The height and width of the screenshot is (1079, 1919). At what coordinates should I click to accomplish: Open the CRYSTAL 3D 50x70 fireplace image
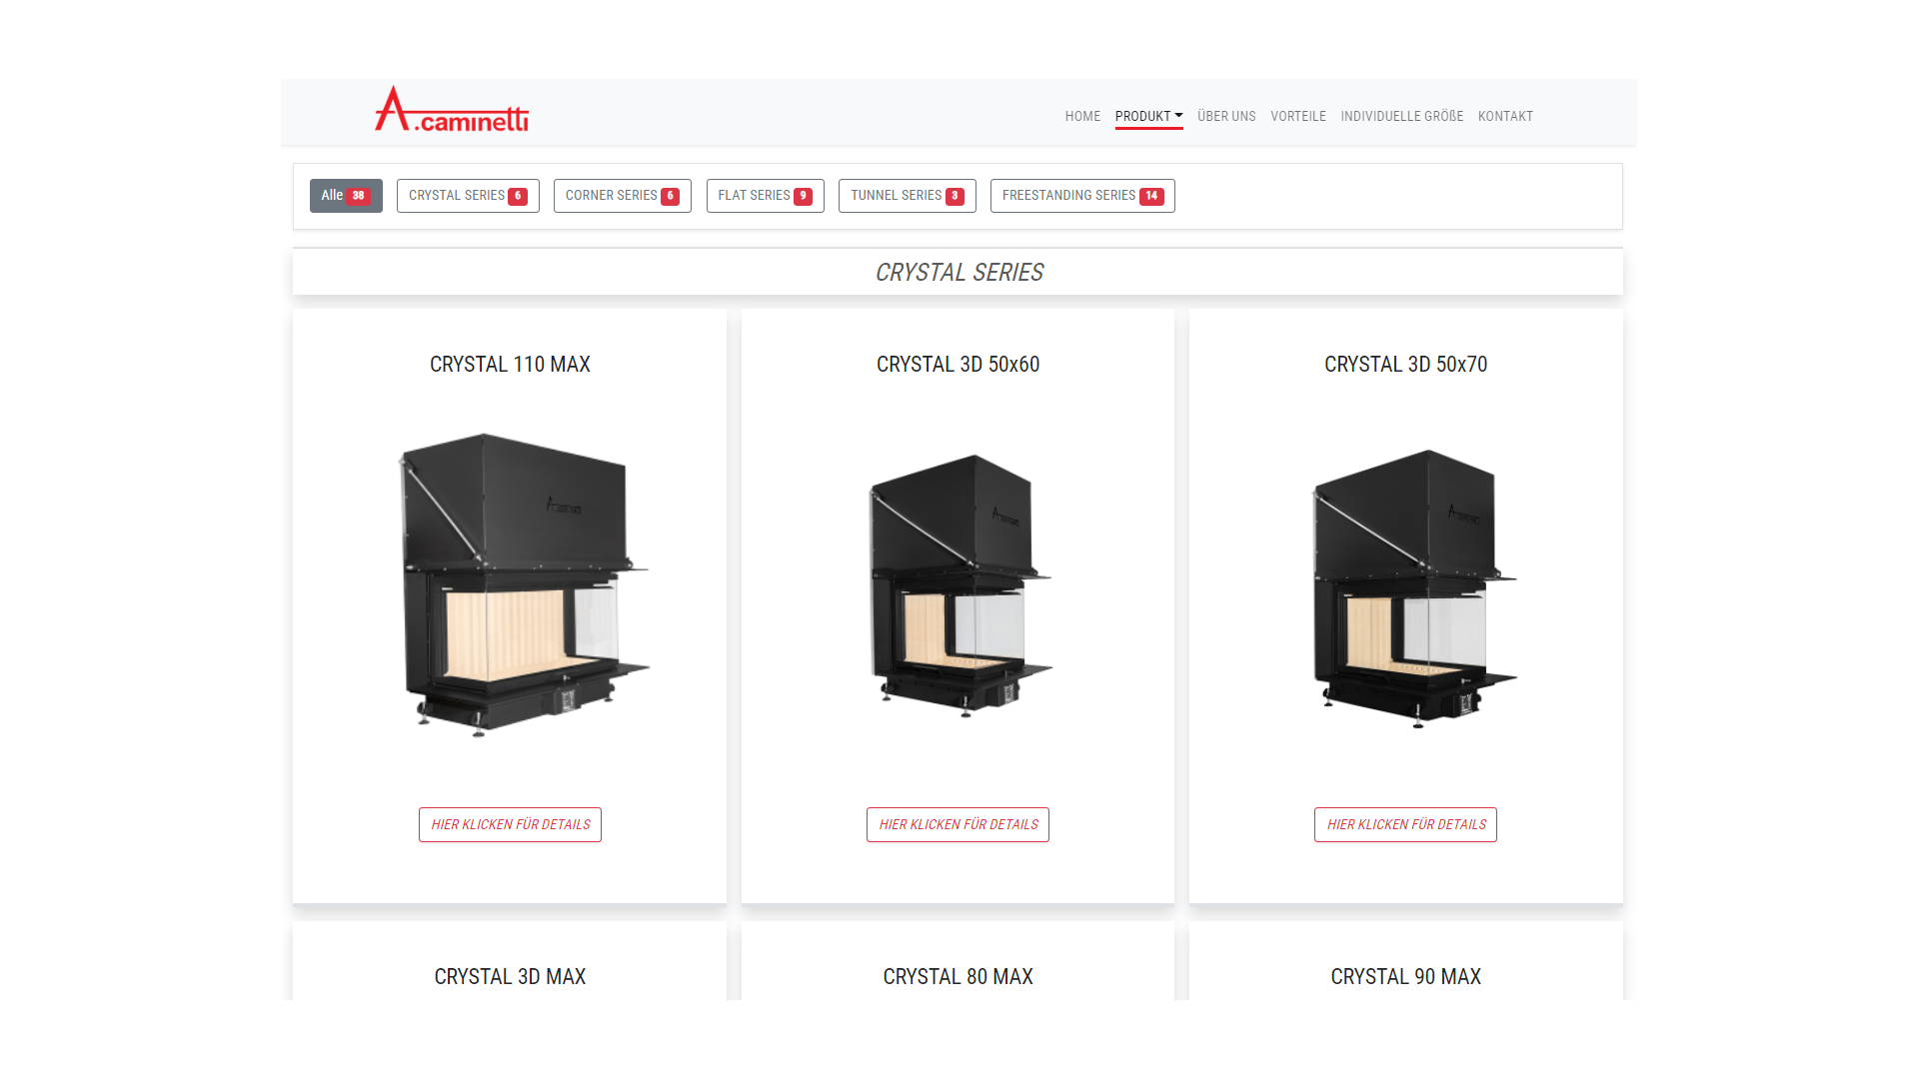(1413, 588)
